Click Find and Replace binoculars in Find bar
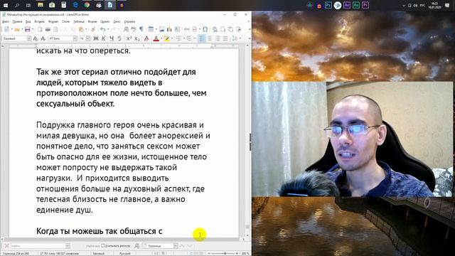Viewport: 455px width, 256px height. tap(136, 246)
